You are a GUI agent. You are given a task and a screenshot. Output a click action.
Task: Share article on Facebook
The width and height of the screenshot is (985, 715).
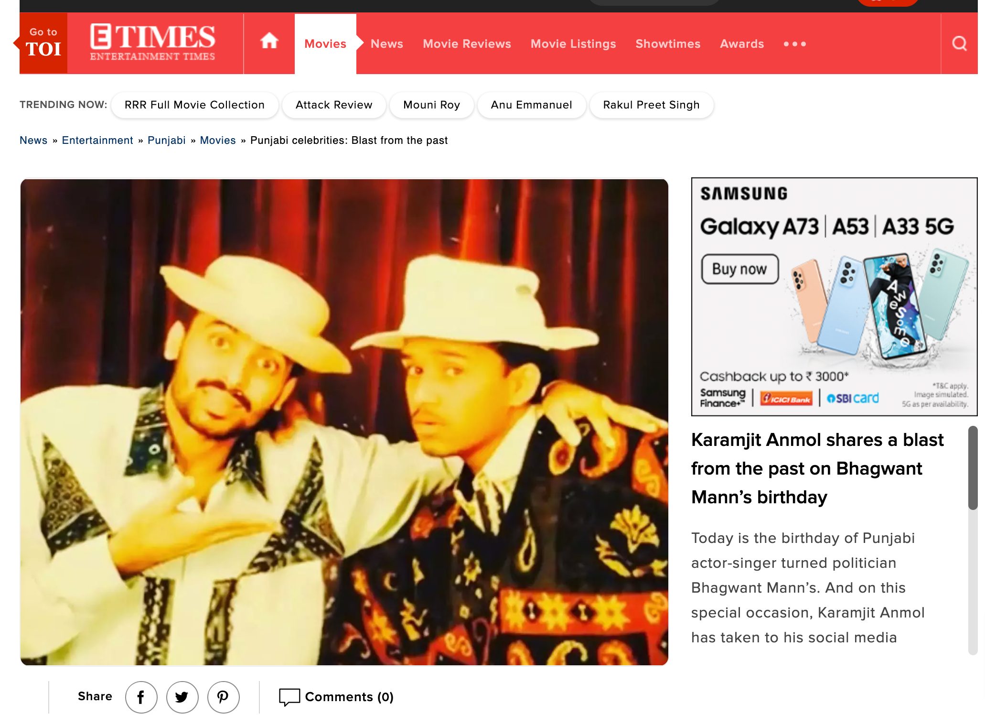[x=141, y=697]
